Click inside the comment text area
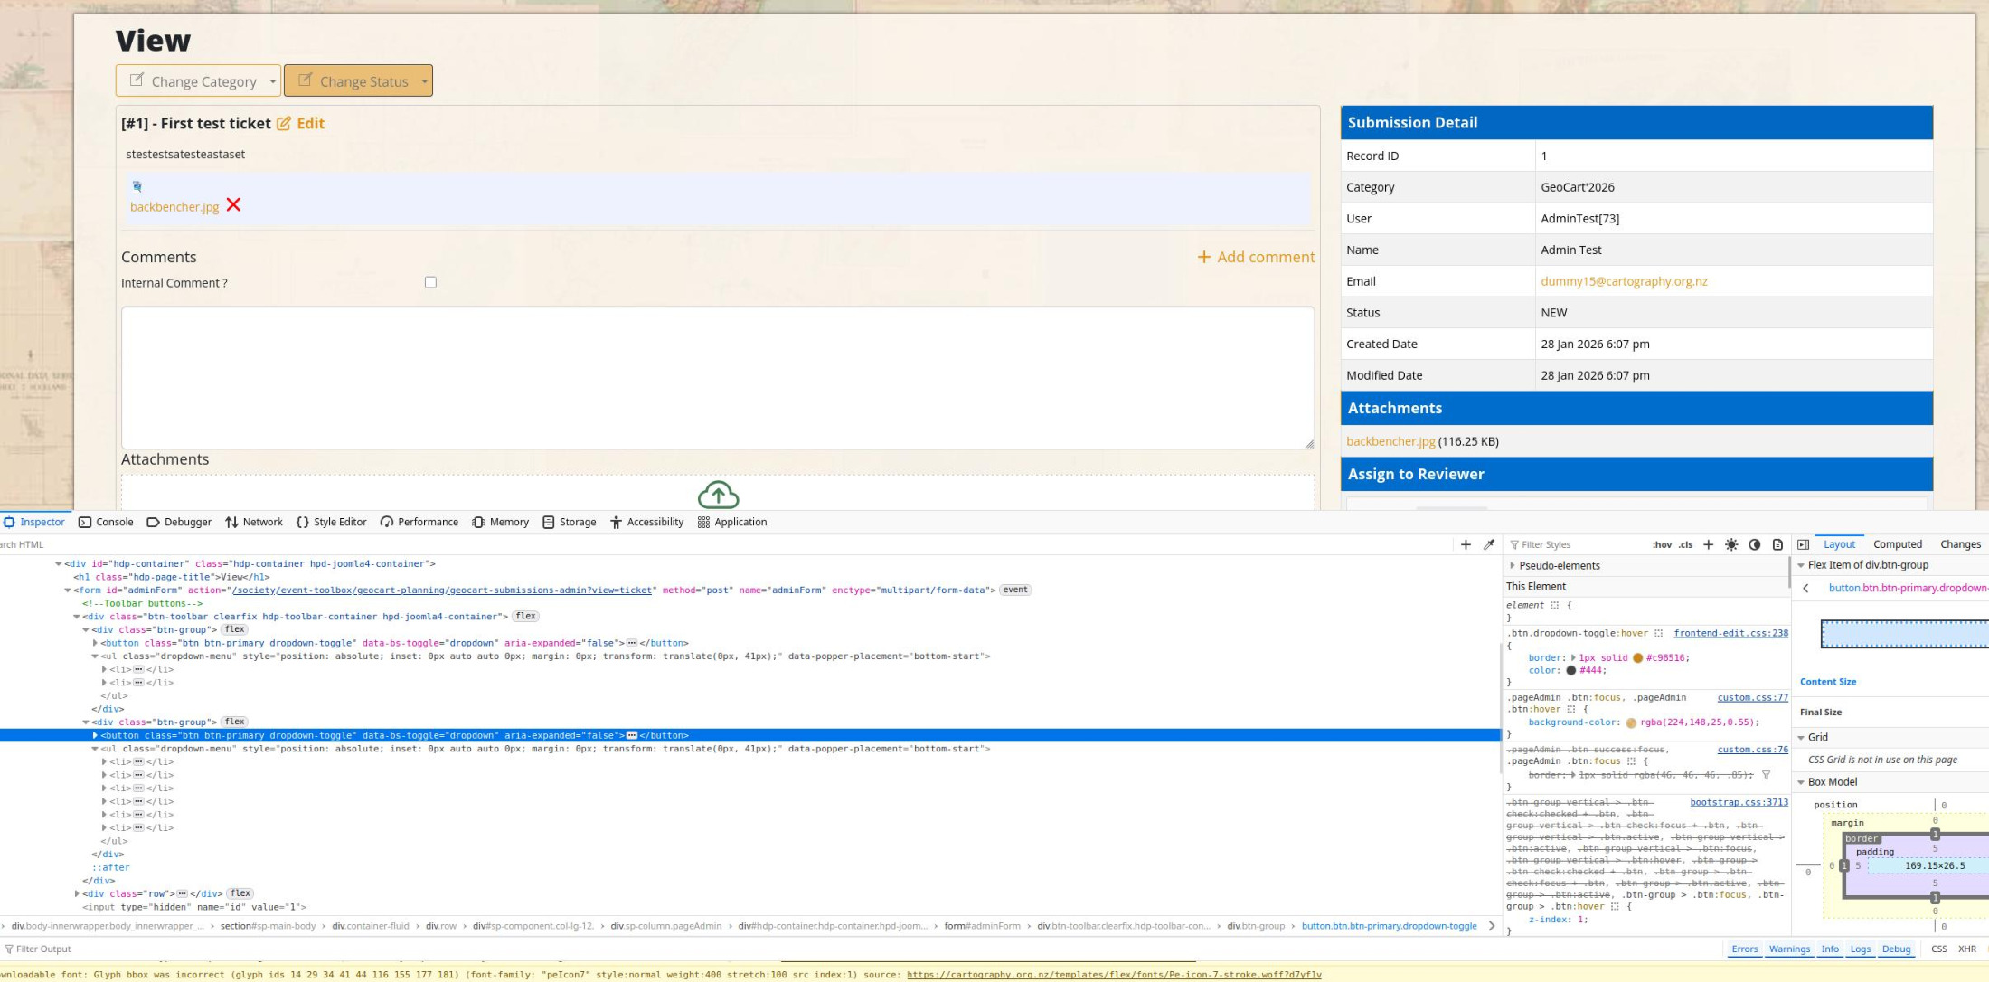 717,377
